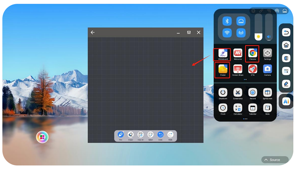Take a screenshot with the Screenshot tool
296x169 pixels.
(x=238, y=92)
